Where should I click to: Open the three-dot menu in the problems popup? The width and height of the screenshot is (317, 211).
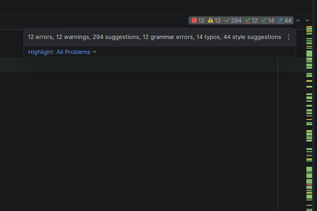click(289, 37)
